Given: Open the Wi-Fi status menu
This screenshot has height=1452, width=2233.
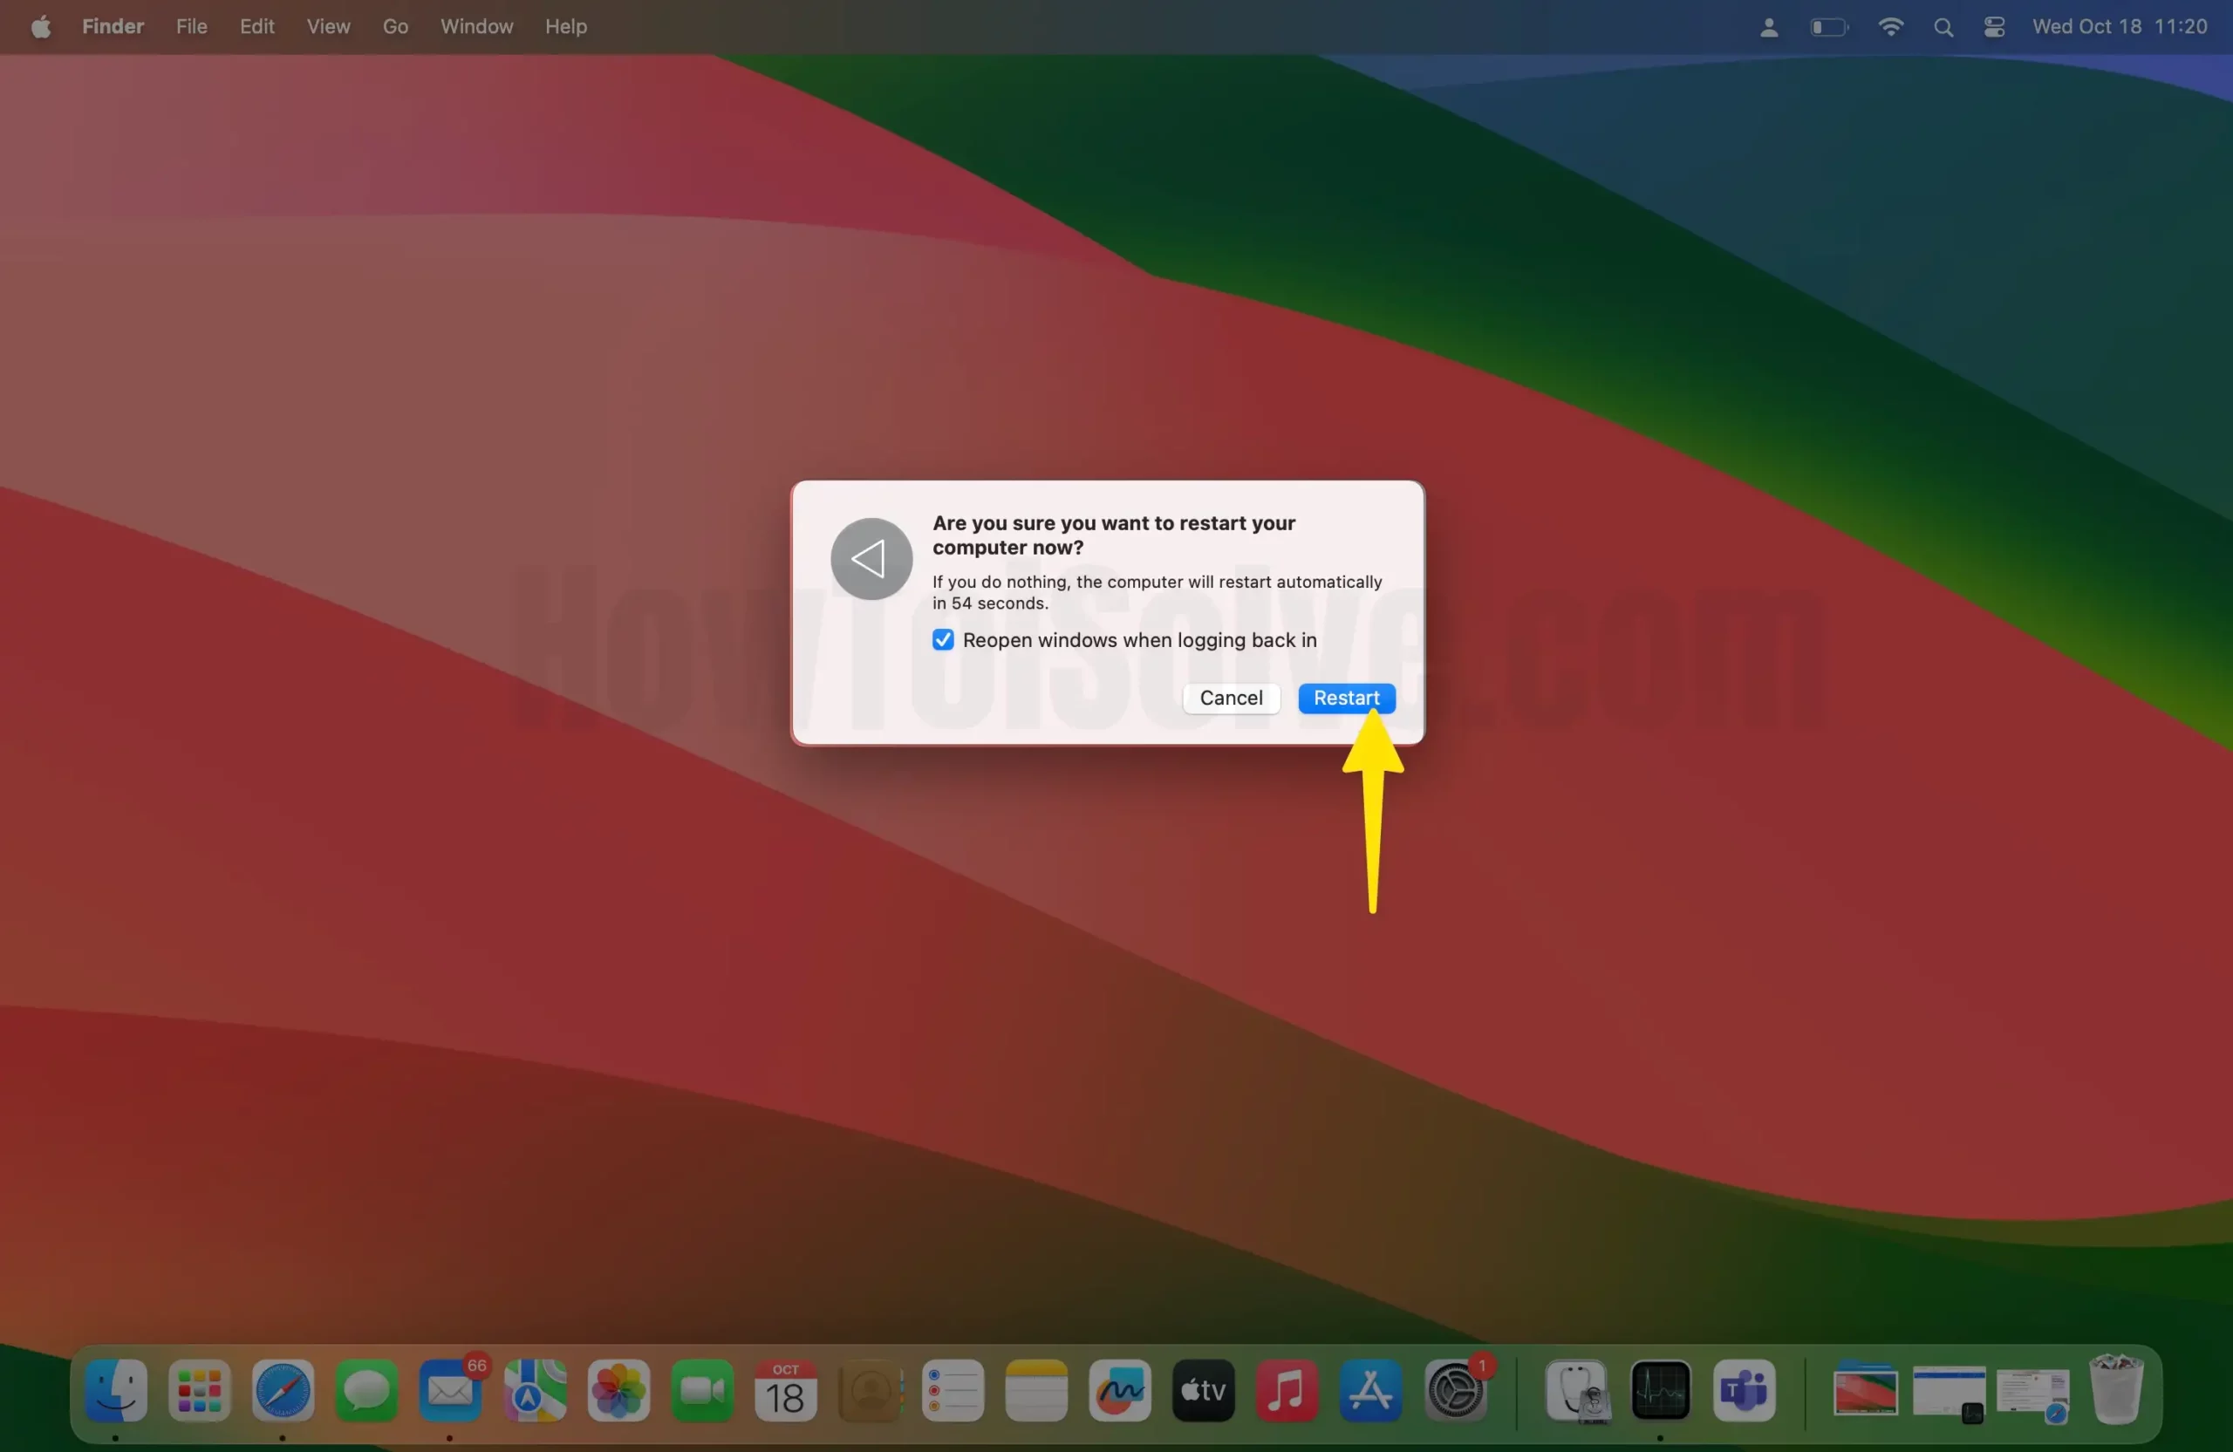Looking at the screenshot, I should pyautogui.click(x=1890, y=27).
